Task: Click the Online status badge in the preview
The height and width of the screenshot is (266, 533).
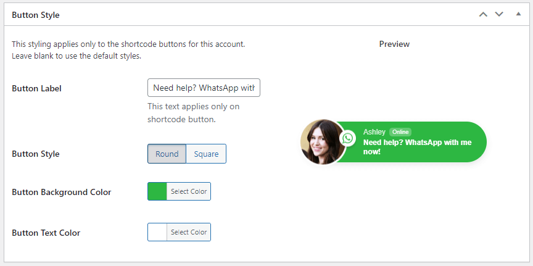Action: tap(400, 132)
